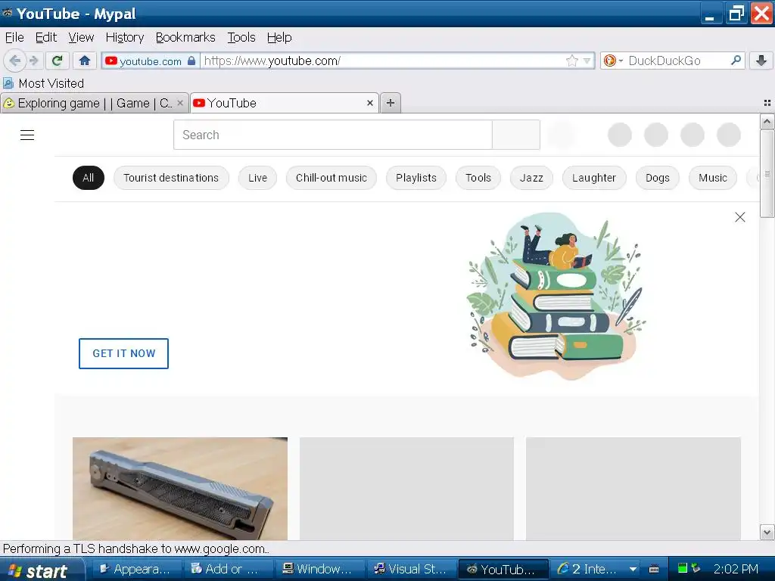Show all tabs list icon
Screen dimensions: 775x581
767,103
